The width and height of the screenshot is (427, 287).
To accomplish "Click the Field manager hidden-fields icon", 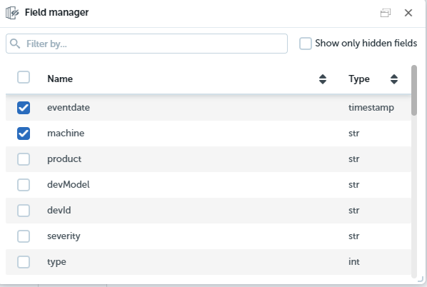I will coord(12,13).
